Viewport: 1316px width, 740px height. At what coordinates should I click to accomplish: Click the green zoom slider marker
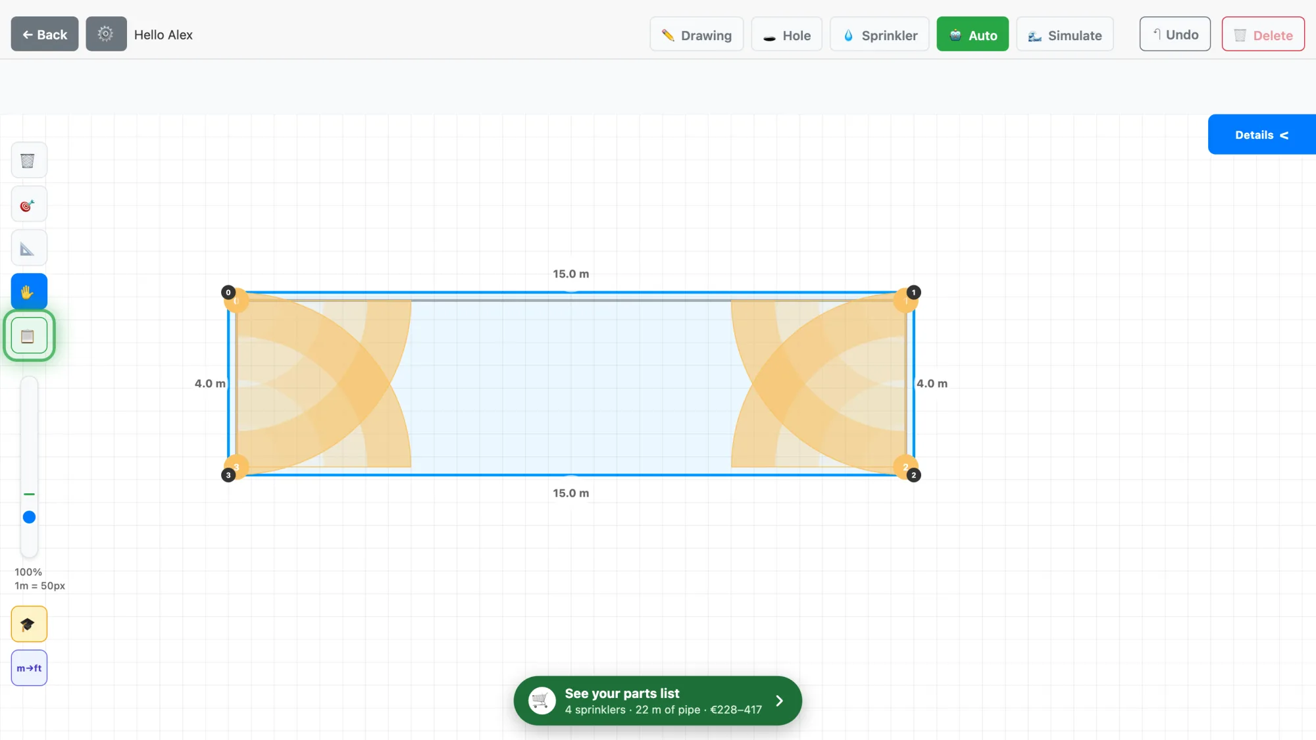point(29,494)
